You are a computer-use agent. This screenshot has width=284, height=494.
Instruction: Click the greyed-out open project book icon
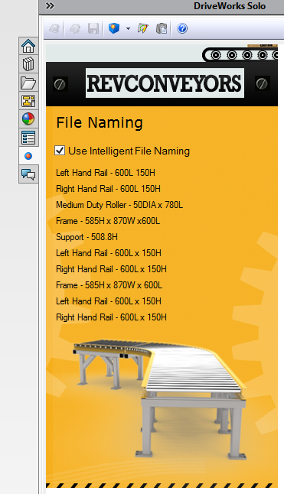[x=54, y=28]
